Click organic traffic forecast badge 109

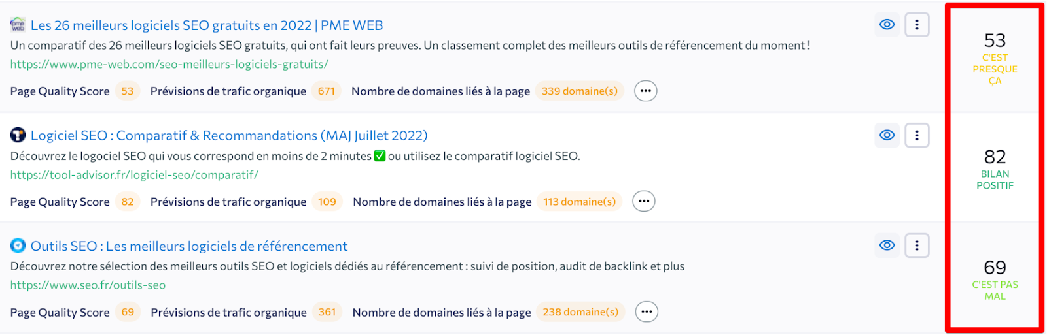pos(327,201)
